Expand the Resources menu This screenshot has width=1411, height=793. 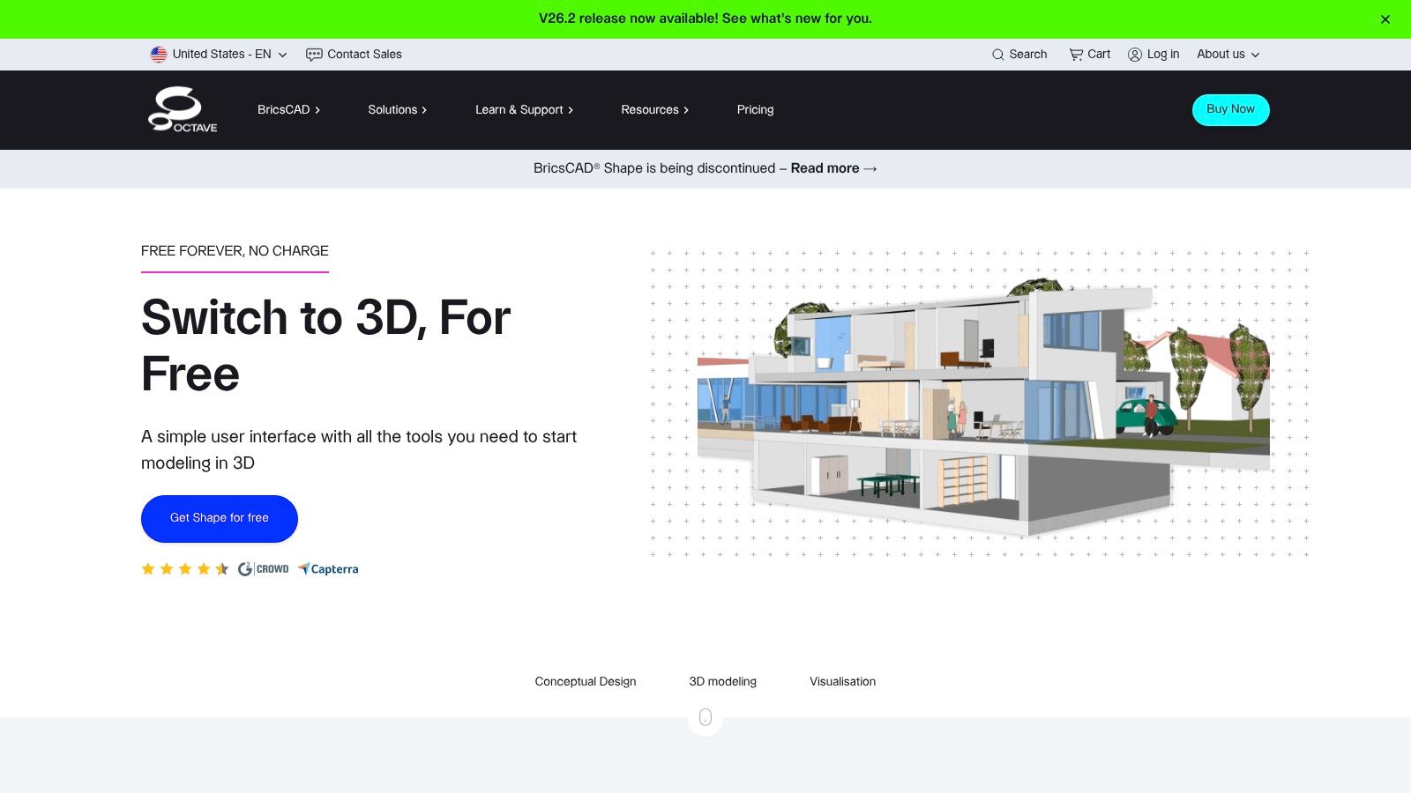(x=654, y=110)
